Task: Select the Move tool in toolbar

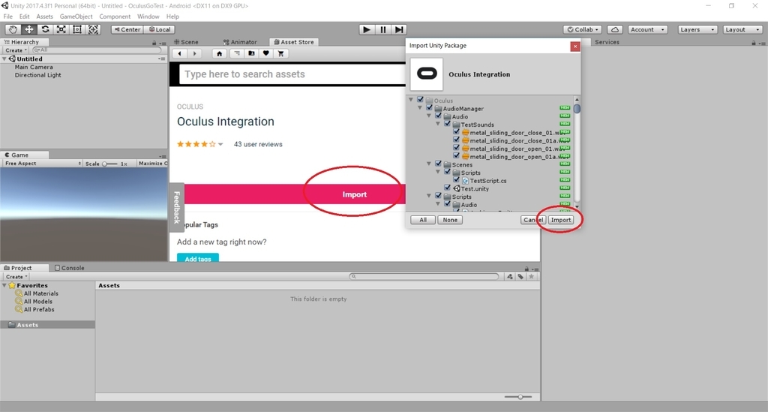Action: (x=29, y=29)
